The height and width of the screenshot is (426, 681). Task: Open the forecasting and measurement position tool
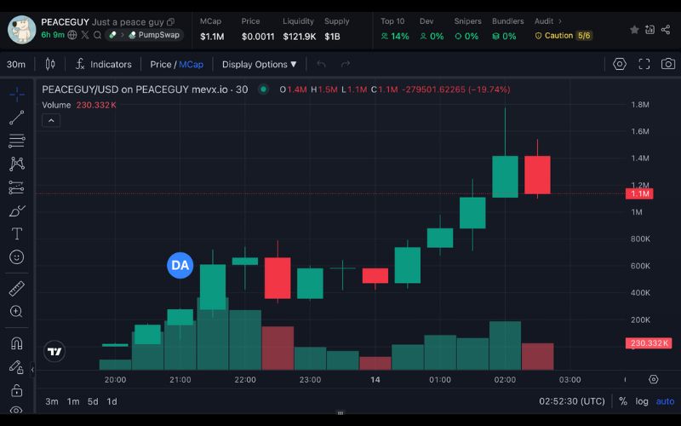point(17,187)
